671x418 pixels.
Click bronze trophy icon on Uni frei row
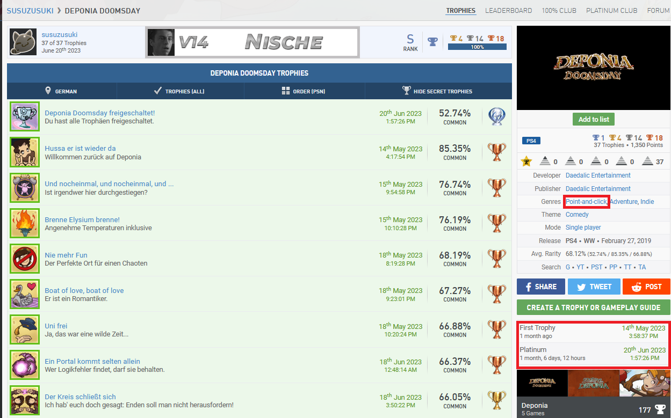click(x=497, y=329)
